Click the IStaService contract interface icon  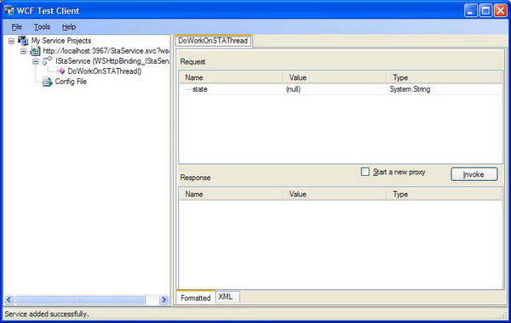point(47,61)
